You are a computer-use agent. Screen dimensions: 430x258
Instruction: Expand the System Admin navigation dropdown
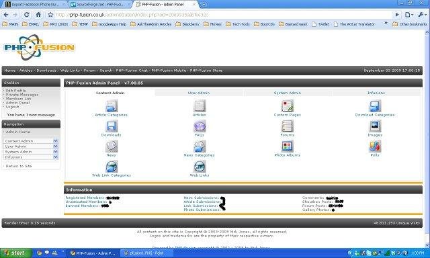click(x=55, y=152)
